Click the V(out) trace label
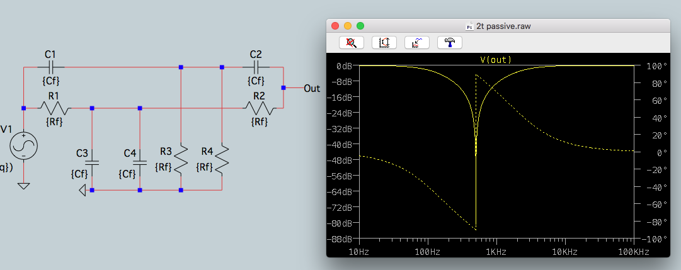This screenshot has width=681, height=270. click(496, 60)
